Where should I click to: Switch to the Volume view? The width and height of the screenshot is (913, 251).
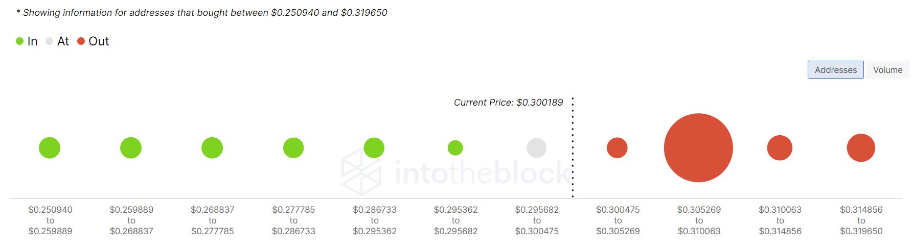pos(887,70)
